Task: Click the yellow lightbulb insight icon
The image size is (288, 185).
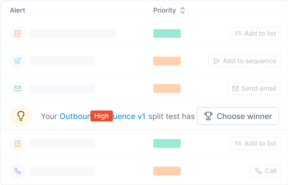Action: [x=21, y=116]
